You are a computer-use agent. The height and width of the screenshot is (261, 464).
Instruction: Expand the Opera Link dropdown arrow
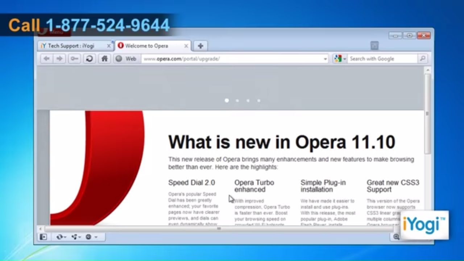click(65, 237)
